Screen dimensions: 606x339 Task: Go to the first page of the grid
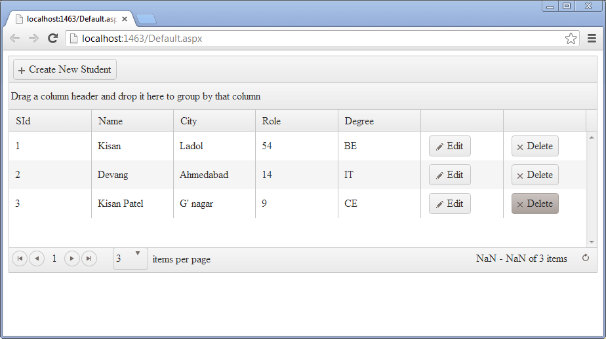[x=20, y=259]
